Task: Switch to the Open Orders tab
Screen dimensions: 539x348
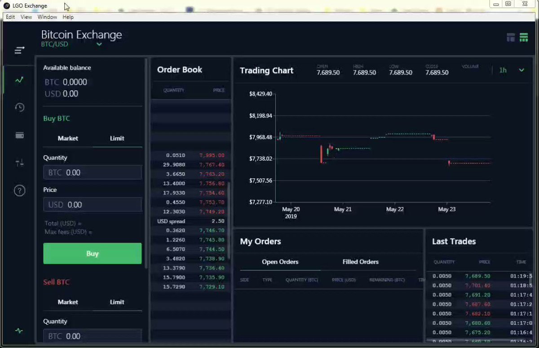Action: click(280, 262)
